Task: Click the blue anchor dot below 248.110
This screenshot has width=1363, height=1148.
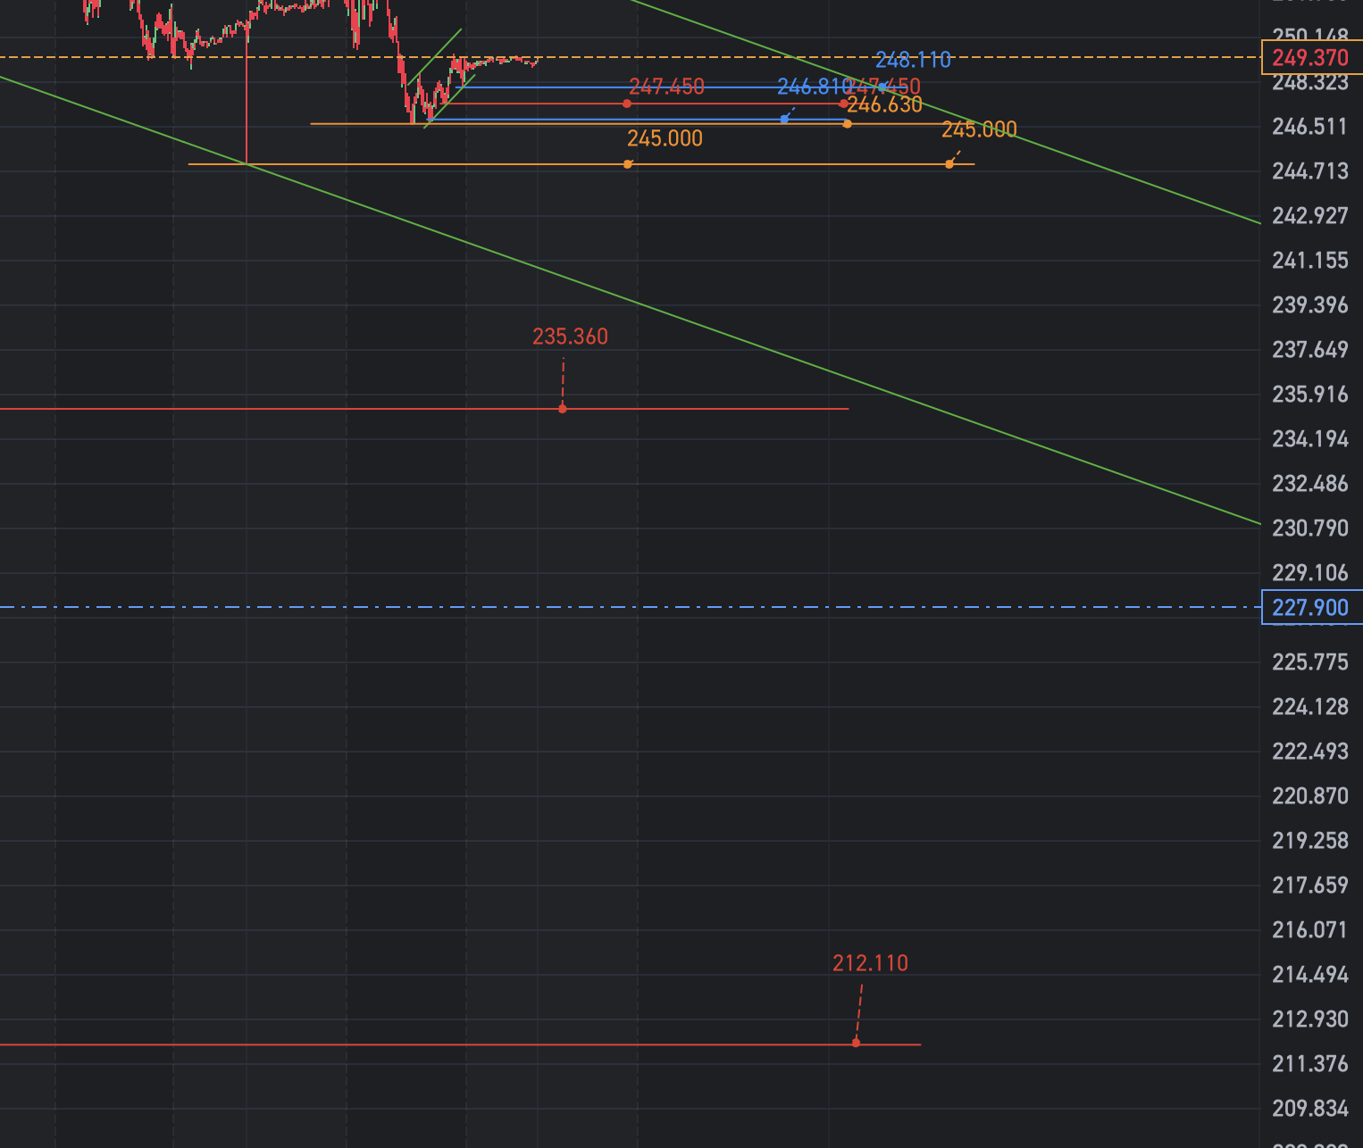Action: [x=882, y=87]
